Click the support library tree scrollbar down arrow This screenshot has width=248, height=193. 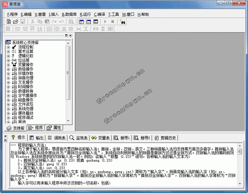pos(68,121)
